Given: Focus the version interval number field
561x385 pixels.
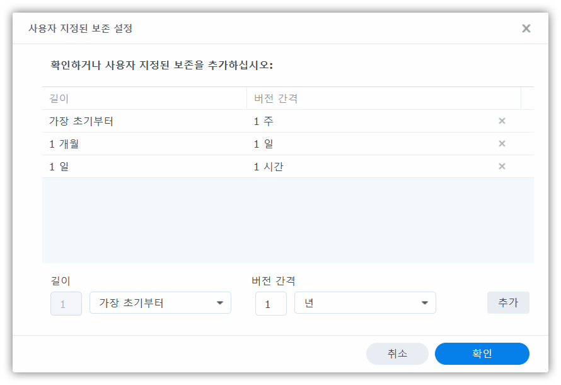Looking at the screenshot, I should (270, 304).
